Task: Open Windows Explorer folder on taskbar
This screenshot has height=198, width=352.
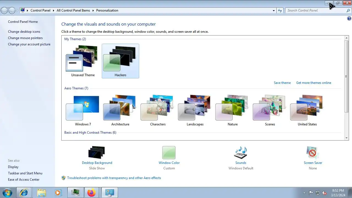Action: coord(42,193)
